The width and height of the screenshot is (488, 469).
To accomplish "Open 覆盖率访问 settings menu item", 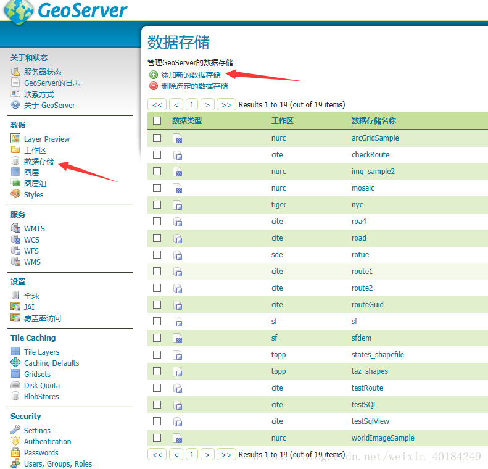I will click(x=43, y=318).
